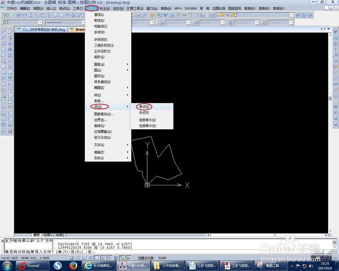Click the aligned dimension tool icon
The image size is (339, 271).
tap(37, 15)
